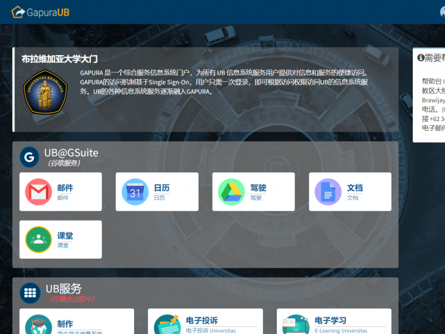
Task: Click the 邮件 grey subtitle under mail
Action: pos(63,198)
